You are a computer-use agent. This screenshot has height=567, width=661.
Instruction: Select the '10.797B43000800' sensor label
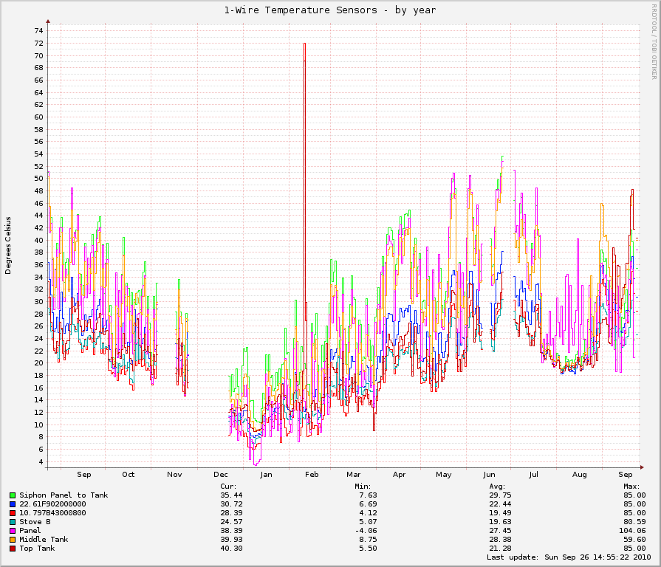52,513
